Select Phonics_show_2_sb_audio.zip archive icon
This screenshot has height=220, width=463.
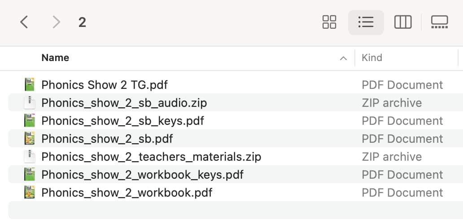30,103
